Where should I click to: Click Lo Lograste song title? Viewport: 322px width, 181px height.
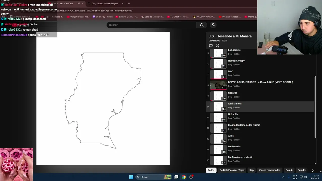click(x=234, y=50)
